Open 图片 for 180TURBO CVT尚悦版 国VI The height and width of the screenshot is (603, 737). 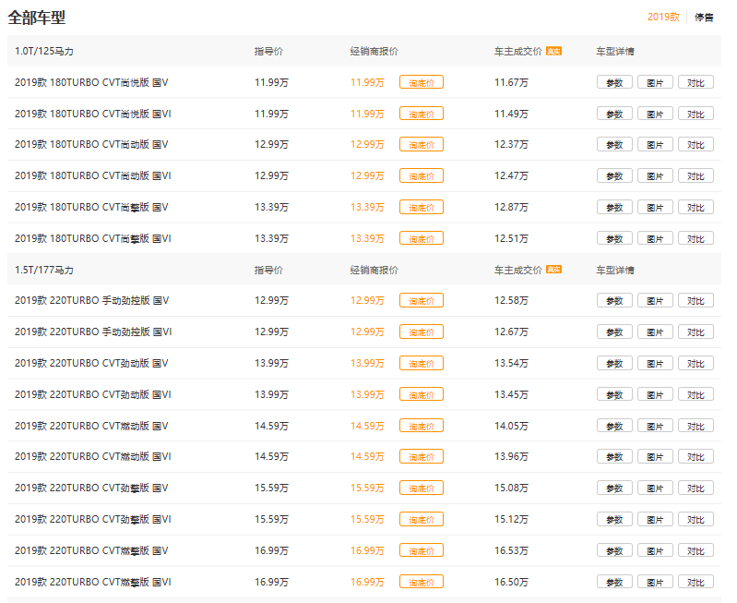point(655,114)
